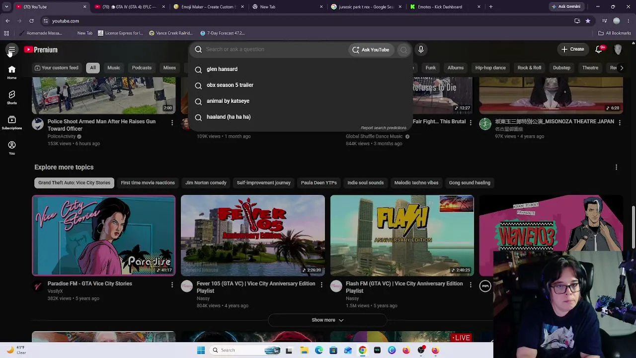This screenshot has width=636, height=358.
Task: Select the All filter chip
Action: point(93,68)
